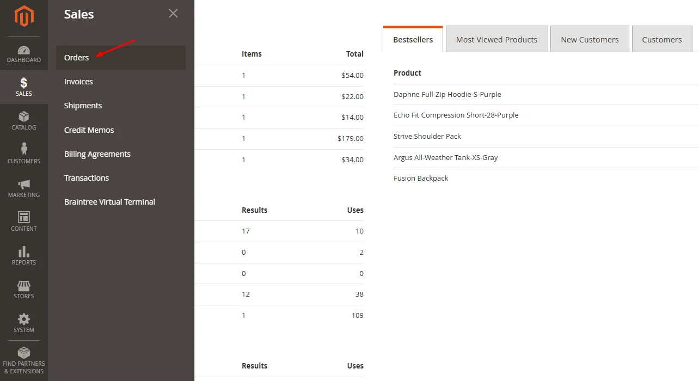Viewport: 699px width, 381px height.
Task: Go to Shipments in Sales menu
Action: (x=83, y=106)
